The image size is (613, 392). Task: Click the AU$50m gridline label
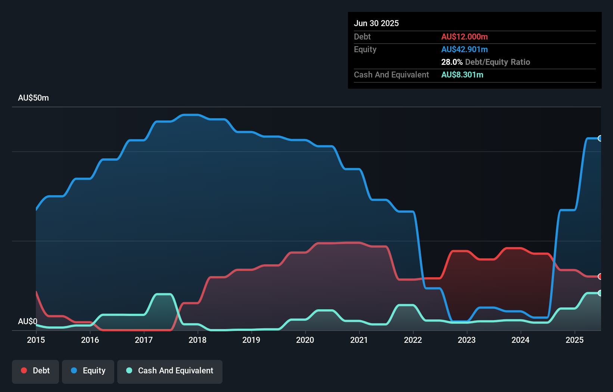click(x=33, y=98)
